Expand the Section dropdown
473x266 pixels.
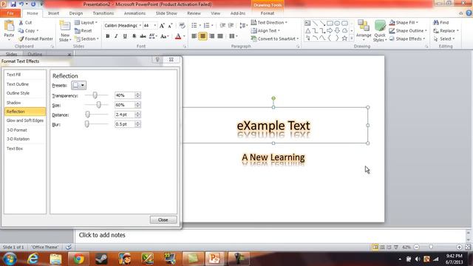(x=86, y=39)
